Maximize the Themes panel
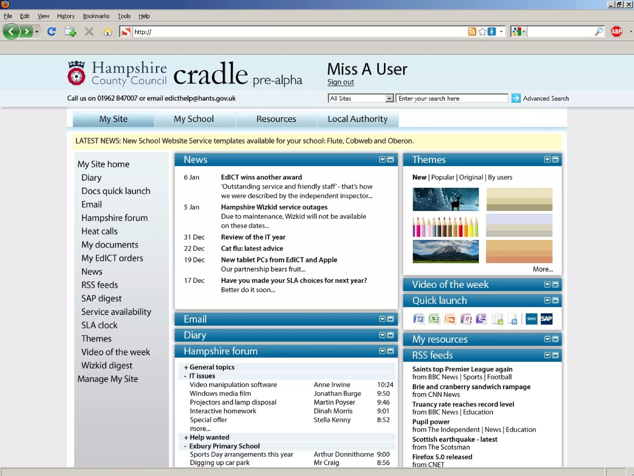Viewport: 634px width, 476px height. click(x=556, y=160)
